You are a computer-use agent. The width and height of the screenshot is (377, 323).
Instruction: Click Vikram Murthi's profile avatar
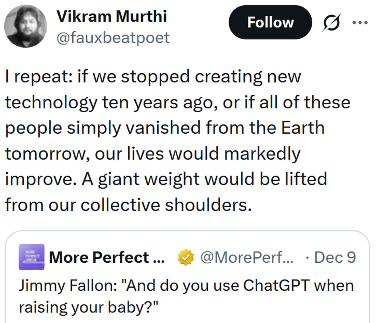(25, 26)
